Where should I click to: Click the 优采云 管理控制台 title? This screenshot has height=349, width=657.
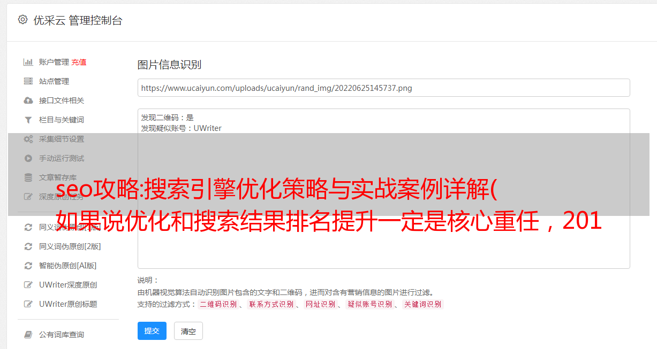(78, 20)
